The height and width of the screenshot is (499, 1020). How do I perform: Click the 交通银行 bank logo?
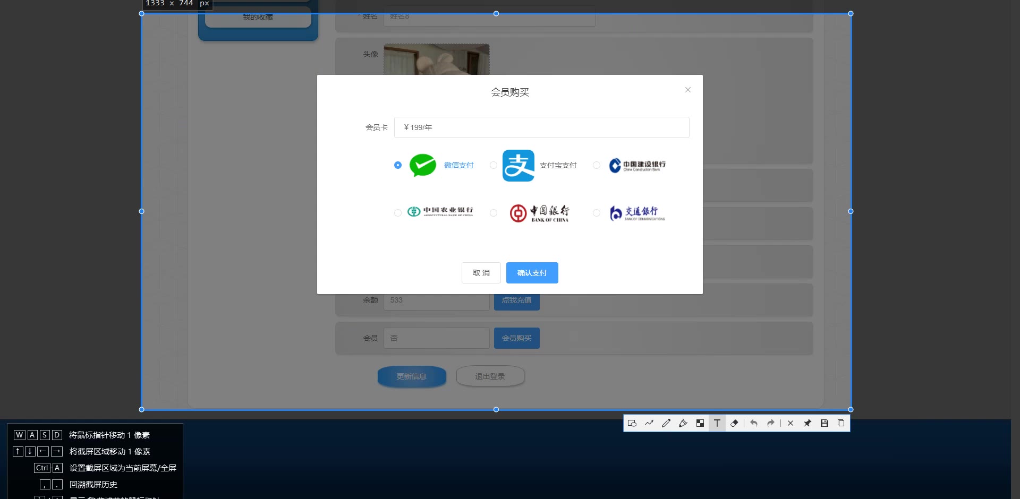coord(637,213)
